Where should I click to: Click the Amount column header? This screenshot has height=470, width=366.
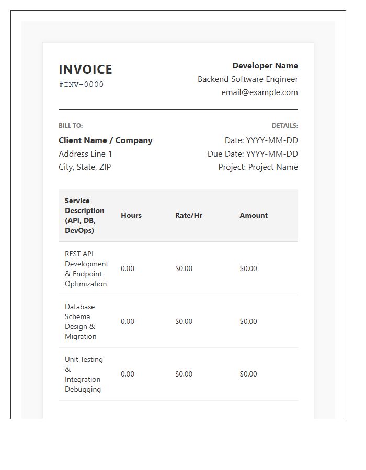(x=254, y=216)
